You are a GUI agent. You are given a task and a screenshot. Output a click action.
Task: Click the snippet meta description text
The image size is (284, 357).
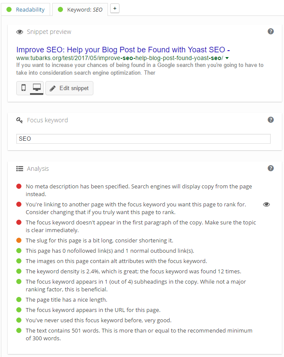coord(140,69)
